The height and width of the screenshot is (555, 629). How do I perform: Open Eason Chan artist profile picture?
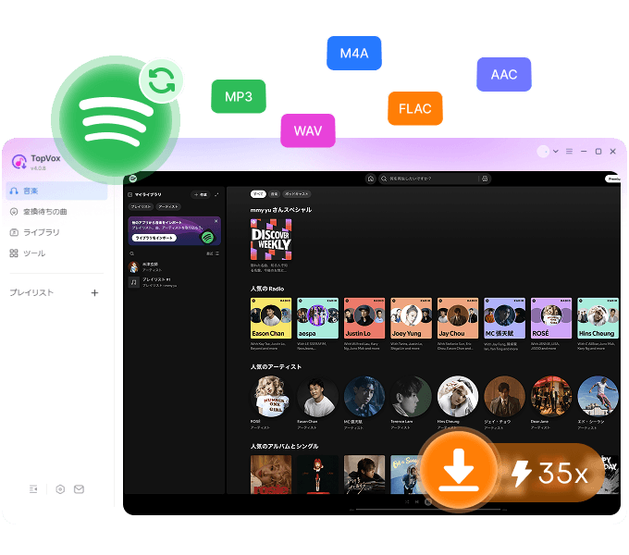pyautogui.click(x=317, y=396)
